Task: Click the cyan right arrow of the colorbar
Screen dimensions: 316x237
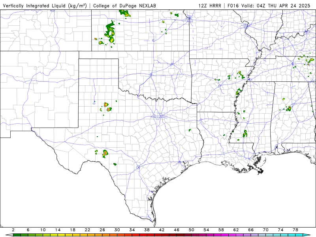Action: 307,235
